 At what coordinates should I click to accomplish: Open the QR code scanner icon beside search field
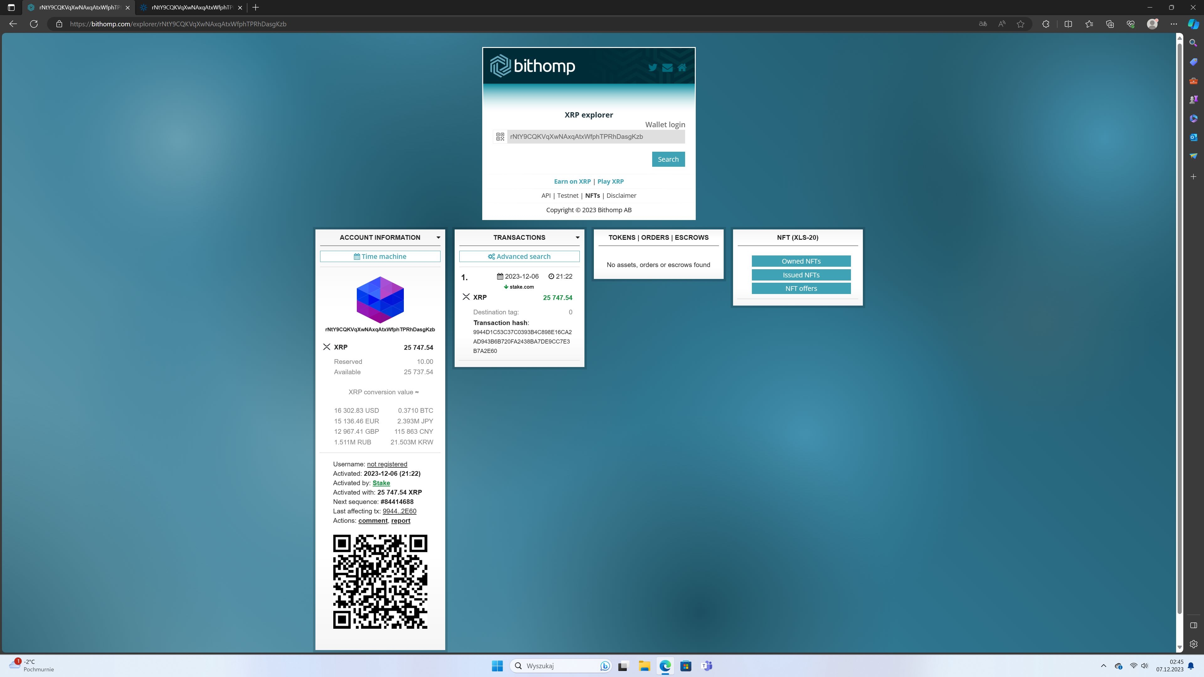point(500,136)
